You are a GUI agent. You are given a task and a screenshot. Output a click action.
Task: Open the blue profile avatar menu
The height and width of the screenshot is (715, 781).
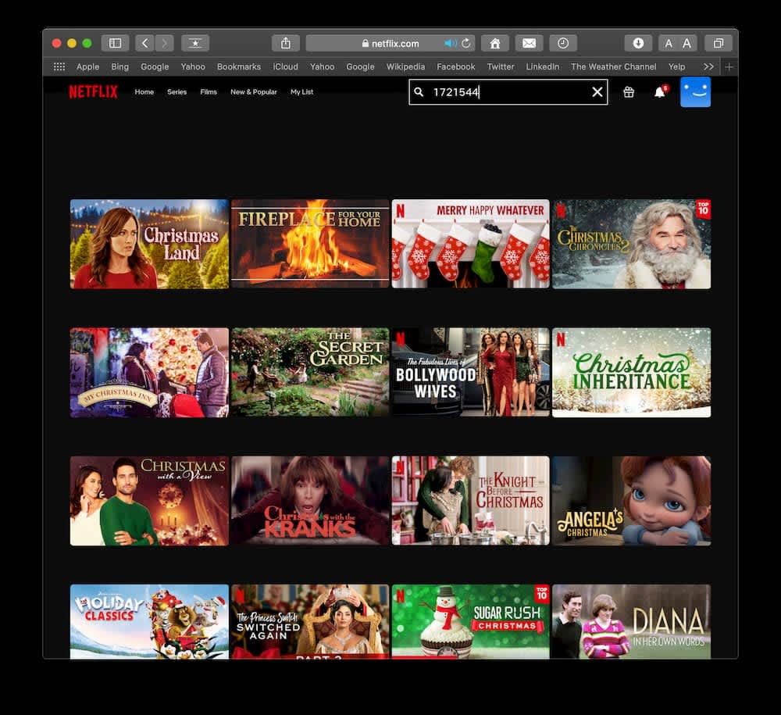[x=695, y=92]
